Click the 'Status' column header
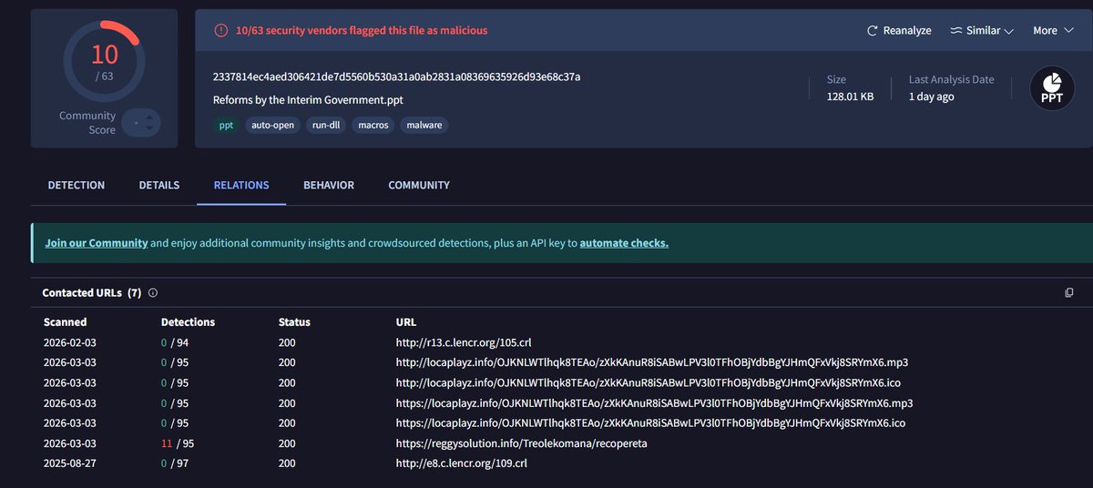The width and height of the screenshot is (1093, 488). 294,322
